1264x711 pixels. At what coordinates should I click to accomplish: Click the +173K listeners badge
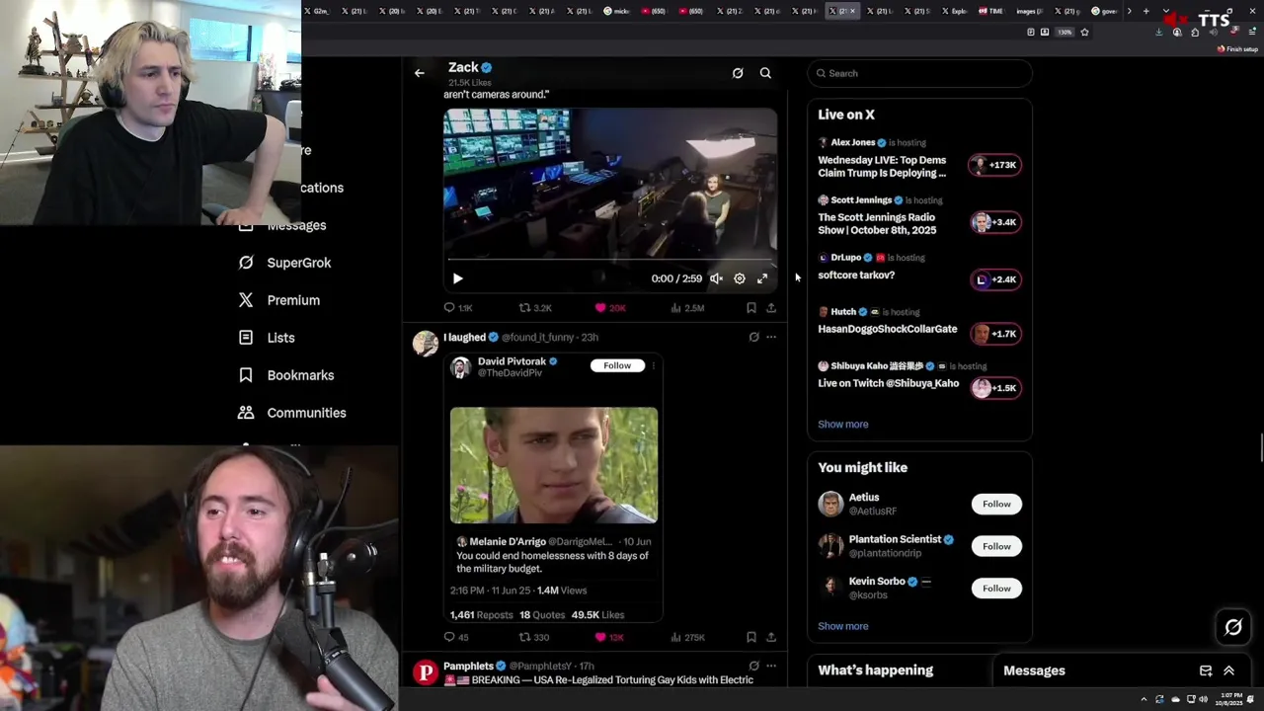pyautogui.click(x=995, y=165)
